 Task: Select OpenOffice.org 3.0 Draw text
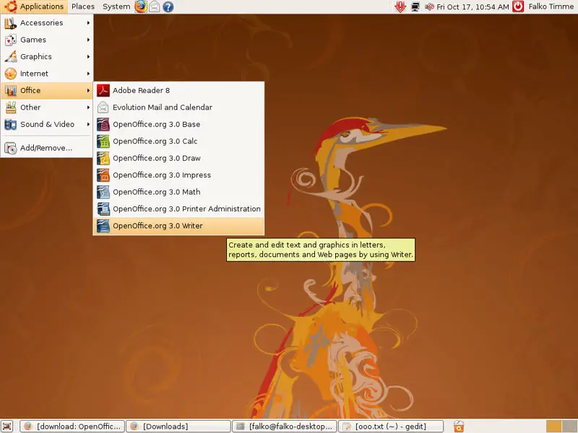[157, 158]
